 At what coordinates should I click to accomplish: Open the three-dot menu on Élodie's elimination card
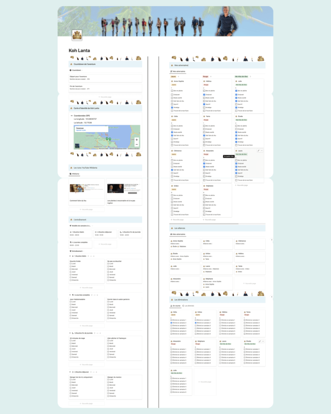(x=263, y=341)
